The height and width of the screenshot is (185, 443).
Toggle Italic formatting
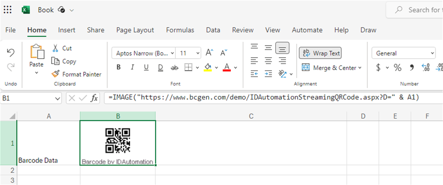(x=132, y=67)
